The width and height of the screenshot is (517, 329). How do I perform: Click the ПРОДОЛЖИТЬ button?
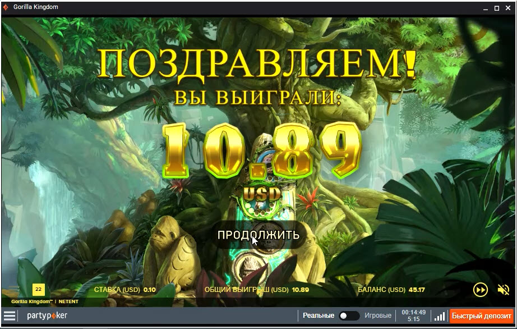258,235
